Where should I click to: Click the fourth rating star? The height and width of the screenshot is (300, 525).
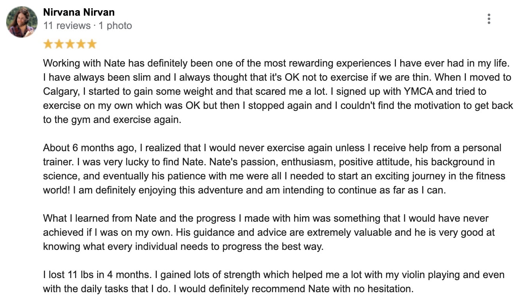pos(81,44)
